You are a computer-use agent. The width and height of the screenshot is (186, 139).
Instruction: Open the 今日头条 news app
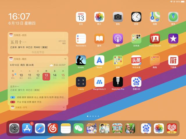[x=136, y=60]
